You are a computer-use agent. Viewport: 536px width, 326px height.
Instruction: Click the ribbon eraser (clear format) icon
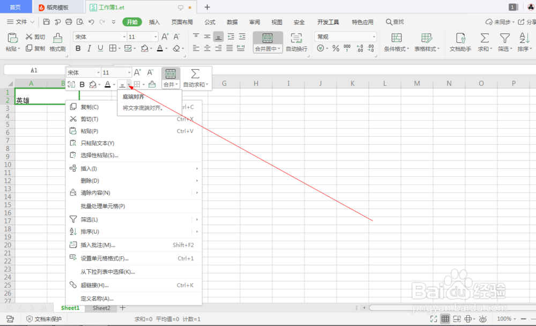(176, 49)
